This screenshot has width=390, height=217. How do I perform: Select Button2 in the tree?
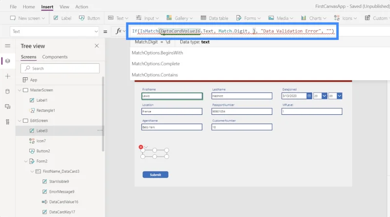(43, 151)
